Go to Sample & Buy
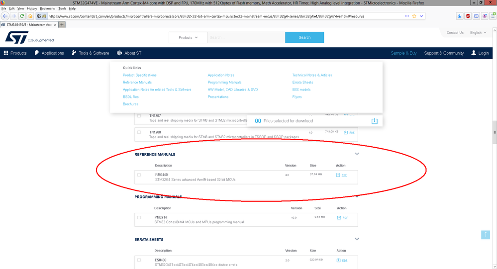The image size is (497, 269). (403, 53)
